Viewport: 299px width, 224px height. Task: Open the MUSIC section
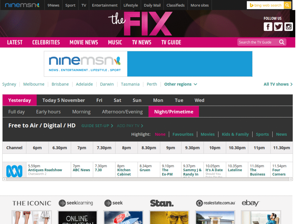tap(115, 42)
